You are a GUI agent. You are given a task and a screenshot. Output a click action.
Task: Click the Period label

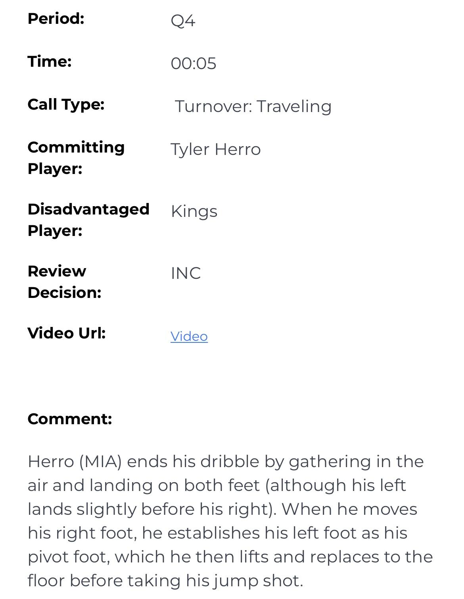tap(56, 19)
